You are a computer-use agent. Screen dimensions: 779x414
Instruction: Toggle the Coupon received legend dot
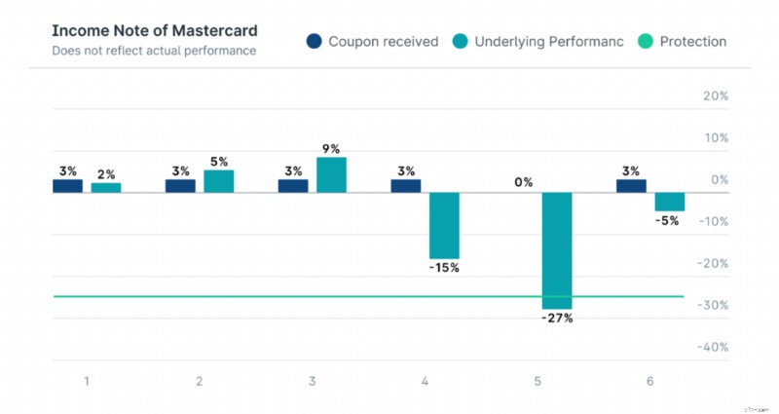coord(314,41)
